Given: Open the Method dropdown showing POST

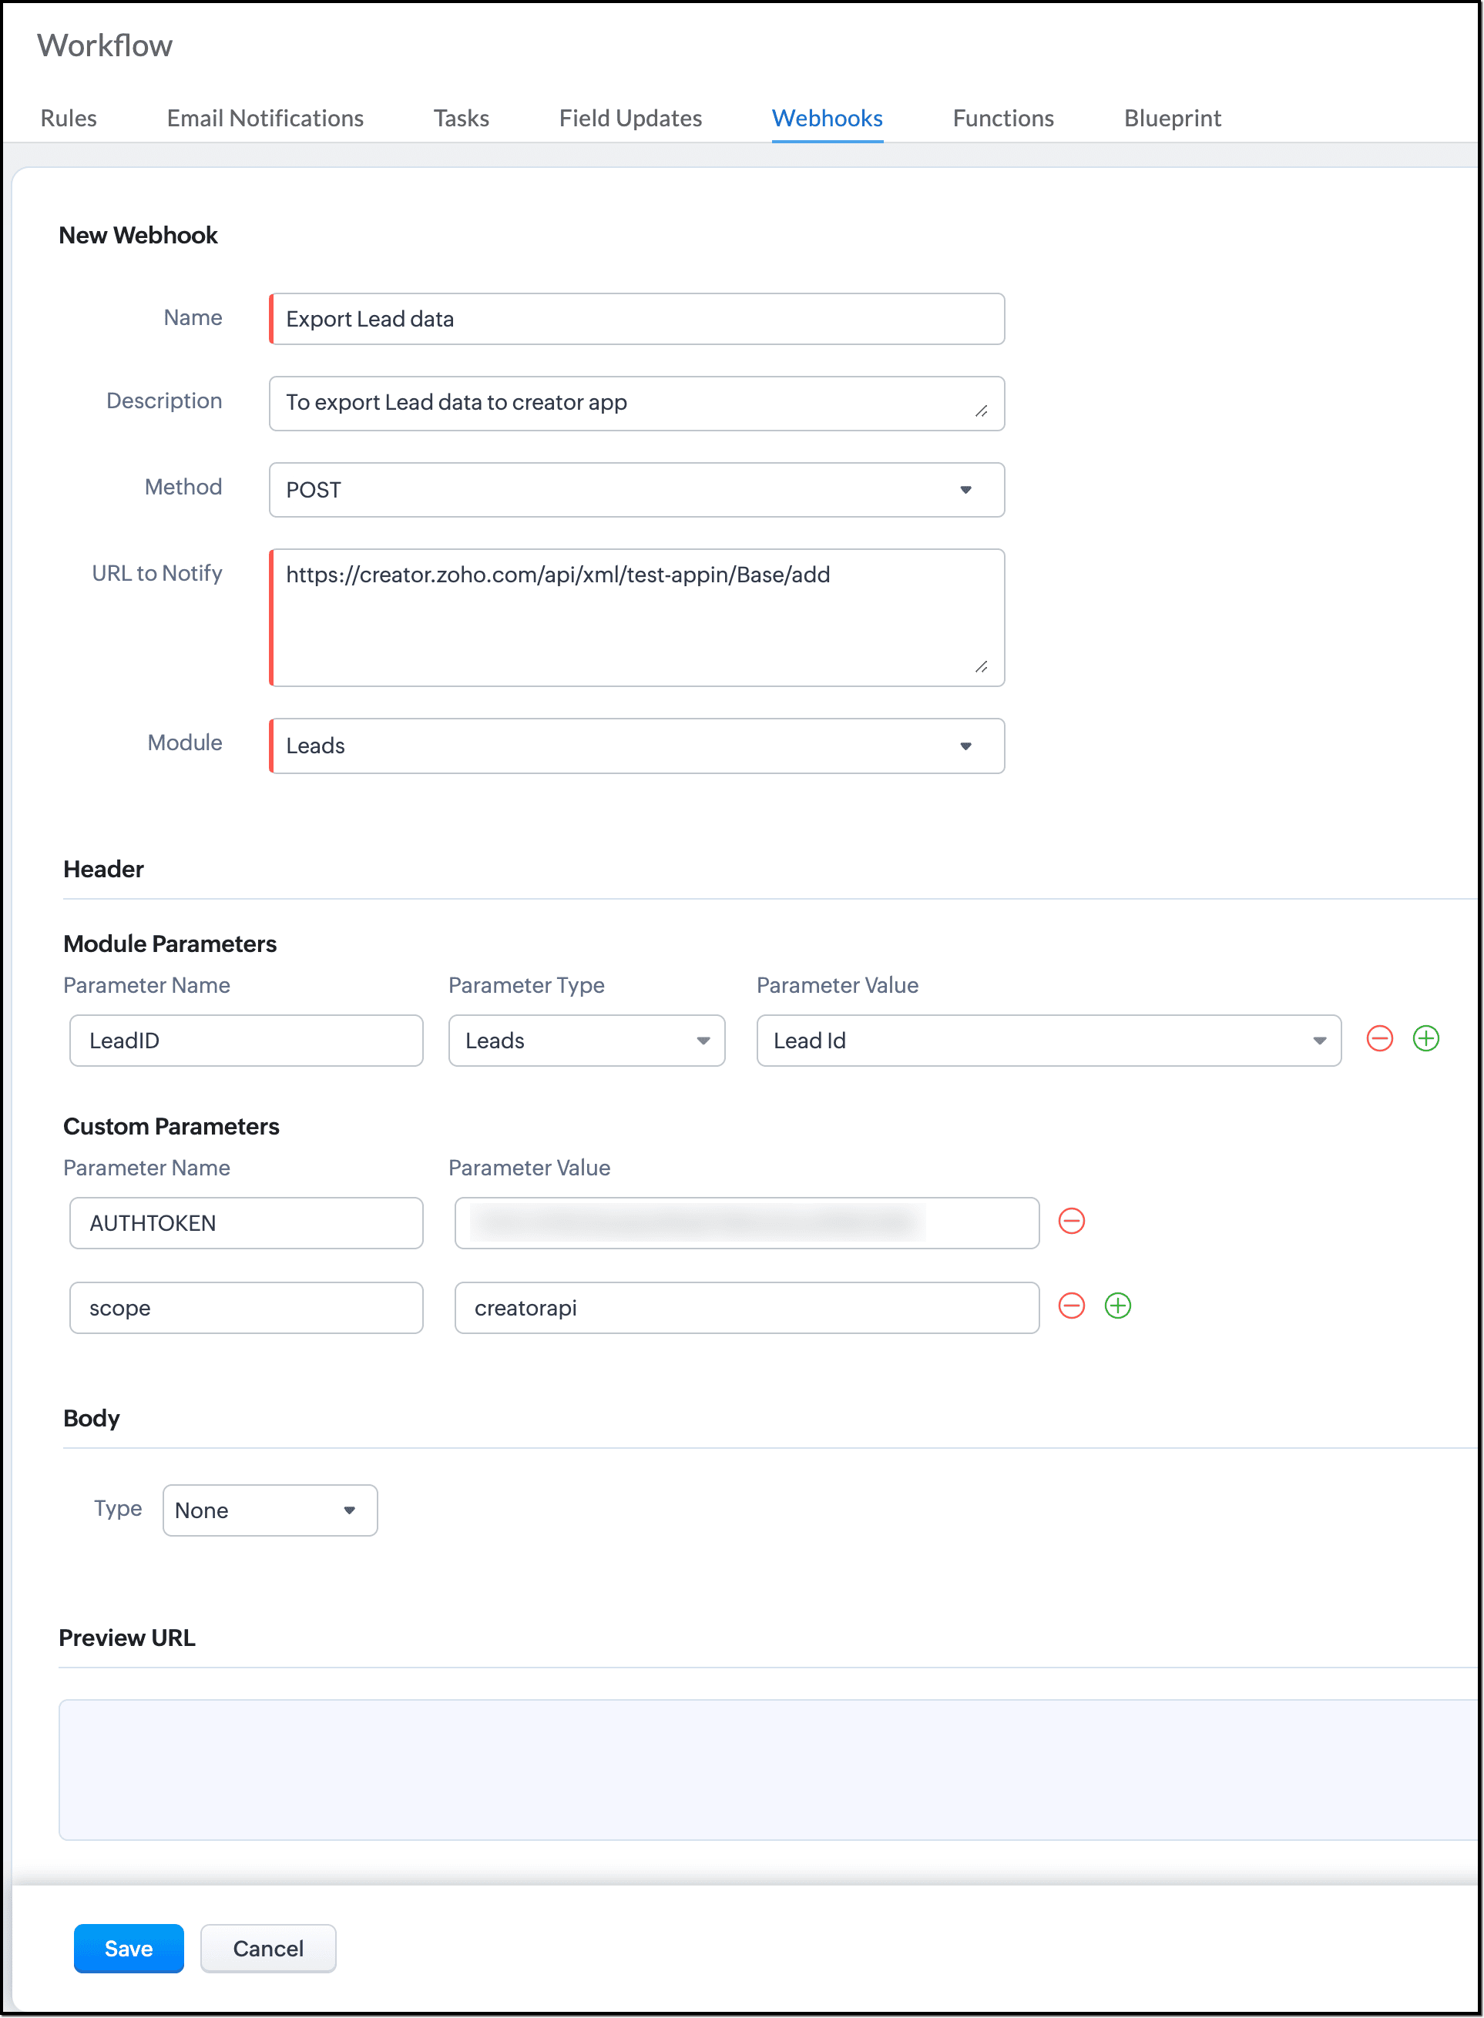Looking at the screenshot, I should (636, 491).
